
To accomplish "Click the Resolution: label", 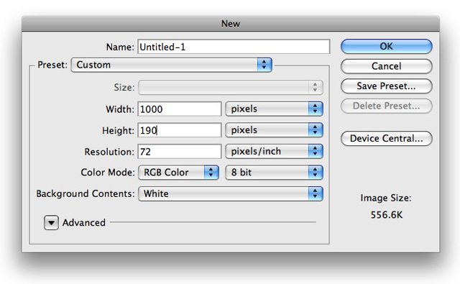I will pyautogui.click(x=109, y=152).
